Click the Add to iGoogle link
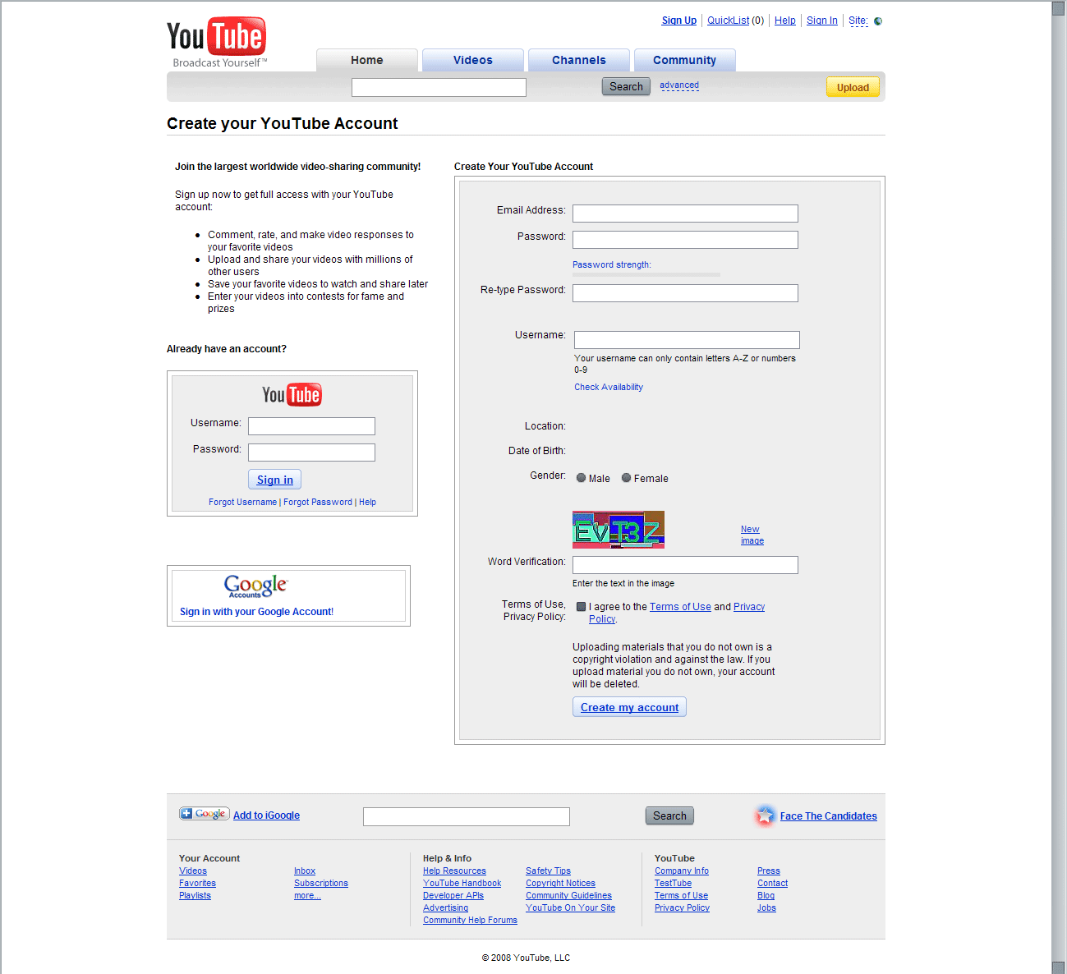 tap(266, 815)
